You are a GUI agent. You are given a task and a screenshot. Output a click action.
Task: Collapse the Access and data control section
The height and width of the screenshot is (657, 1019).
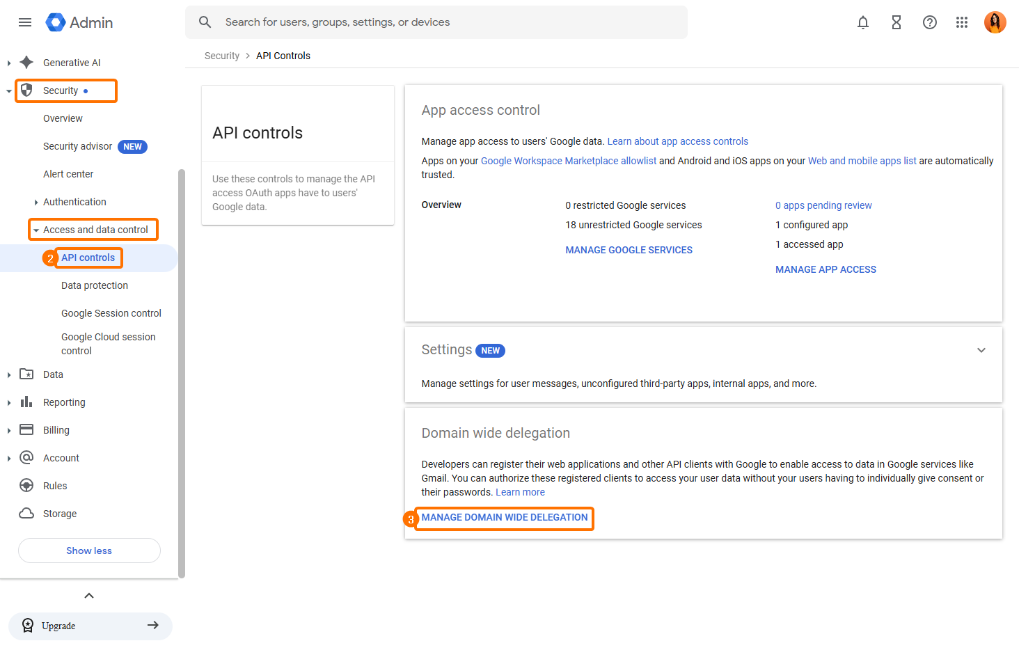(x=36, y=230)
